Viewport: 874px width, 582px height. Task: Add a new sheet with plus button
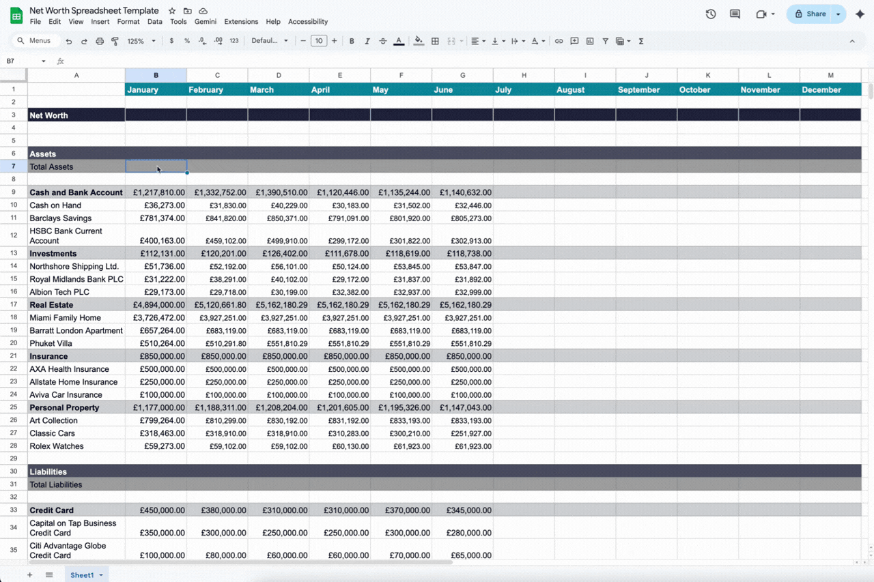(29, 574)
